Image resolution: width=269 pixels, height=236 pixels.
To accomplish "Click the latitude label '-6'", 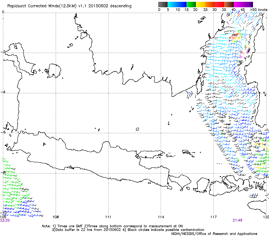I will click(3, 132).
